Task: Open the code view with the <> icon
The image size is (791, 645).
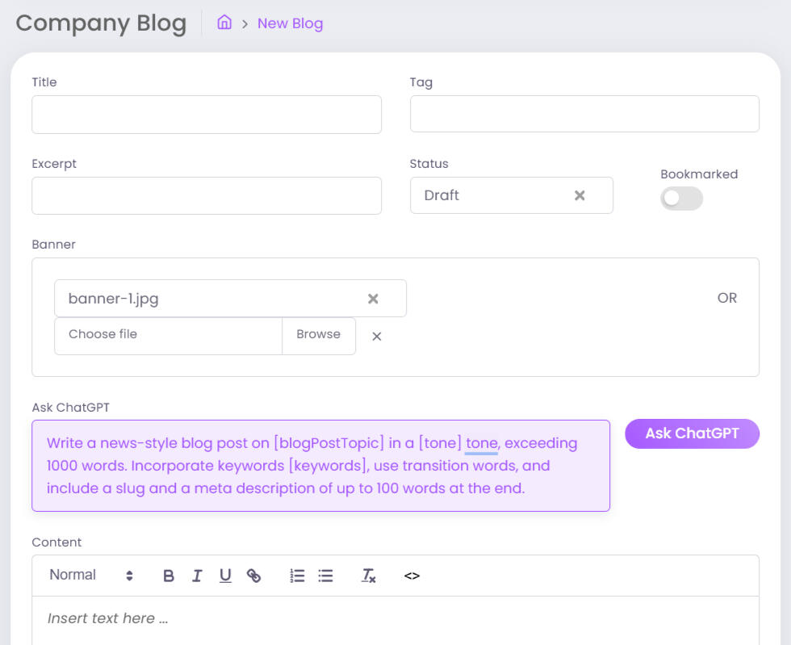Action: click(412, 576)
